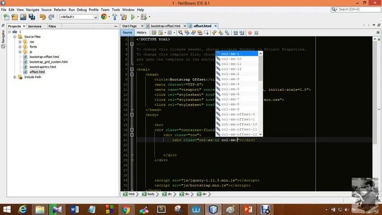Open the File menu
This screenshot has height=215, width=382.
[x=4, y=10]
